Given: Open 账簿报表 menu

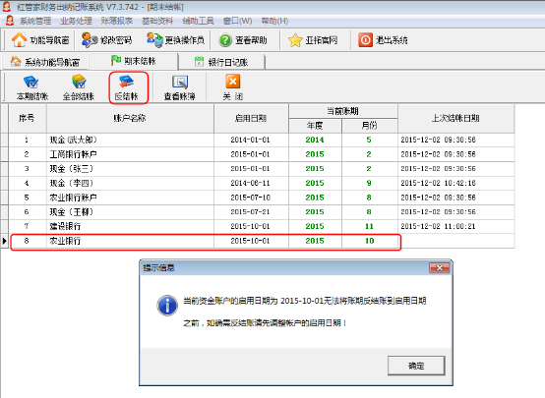Looking at the screenshot, I should pos(117,21).
